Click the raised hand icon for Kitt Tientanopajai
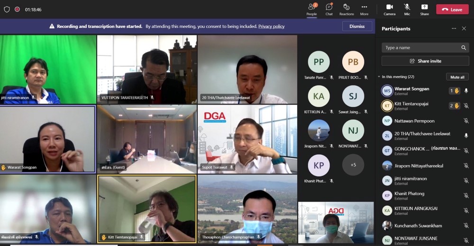 click(457, 105)
